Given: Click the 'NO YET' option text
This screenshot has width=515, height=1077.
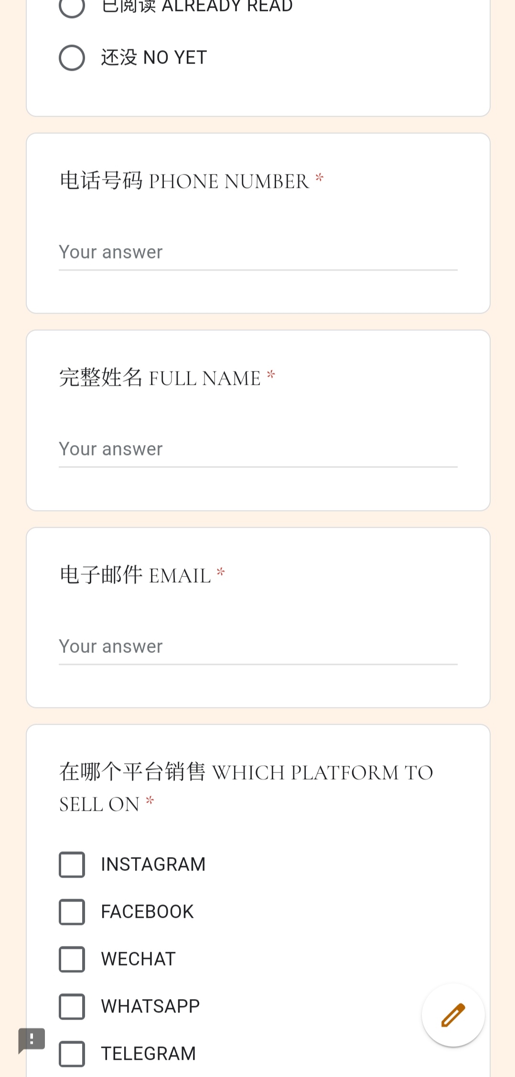Looking at the screenshot, I should pyautogui.click(x=154, y=58).
